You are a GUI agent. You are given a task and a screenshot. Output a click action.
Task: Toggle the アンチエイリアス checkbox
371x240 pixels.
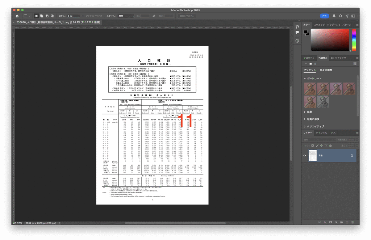tap(83, 16)
